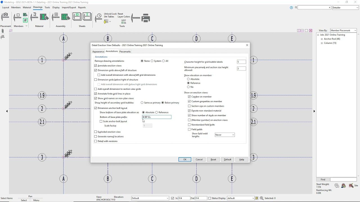The height and width of the screenshot is (202, 360).
Task: Click the dialog Help button
Action: [x=242, y=160]
